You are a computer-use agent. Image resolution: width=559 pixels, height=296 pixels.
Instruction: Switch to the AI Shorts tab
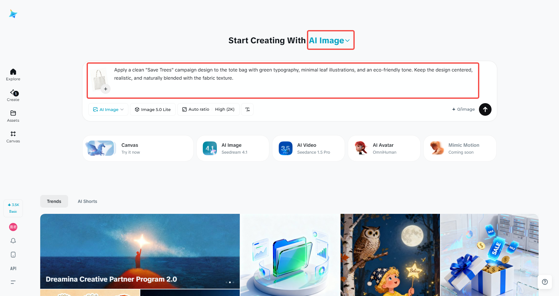[x=88, y=201]
